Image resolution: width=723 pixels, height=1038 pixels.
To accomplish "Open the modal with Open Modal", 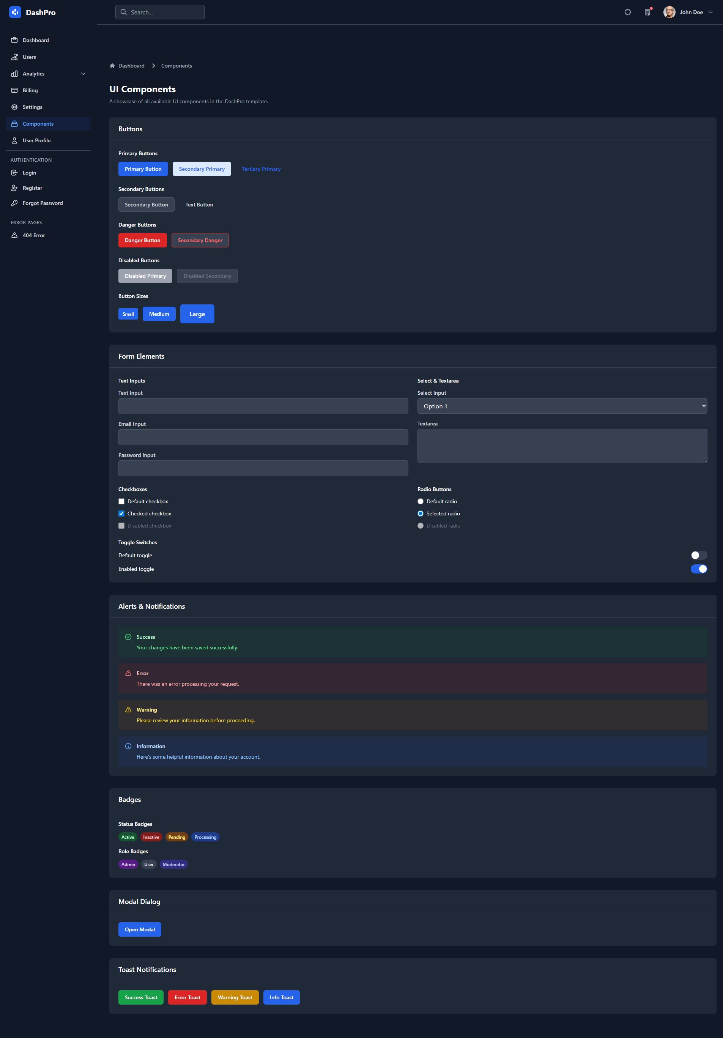I will tap(140, 929).
